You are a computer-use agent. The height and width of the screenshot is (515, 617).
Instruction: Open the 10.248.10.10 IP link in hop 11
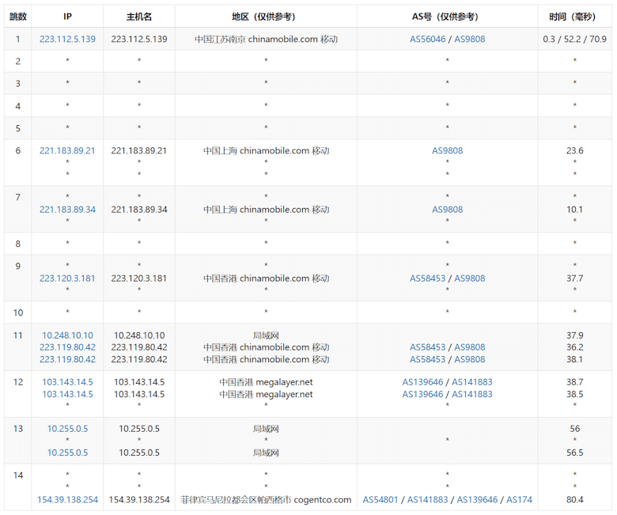(67, 335)
